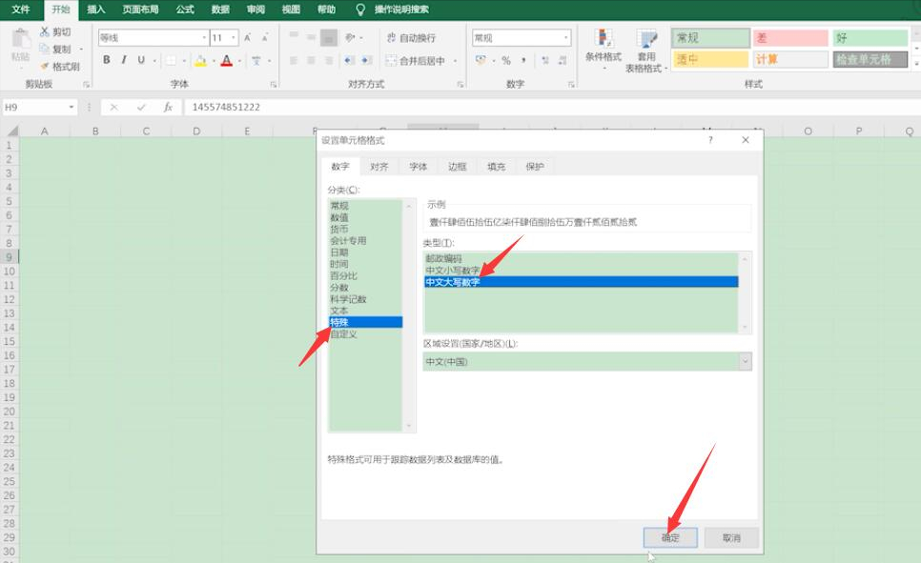This screenshot has height=563, width=921.
Task: Click the dialog help question mark
Action: (710, 140)
